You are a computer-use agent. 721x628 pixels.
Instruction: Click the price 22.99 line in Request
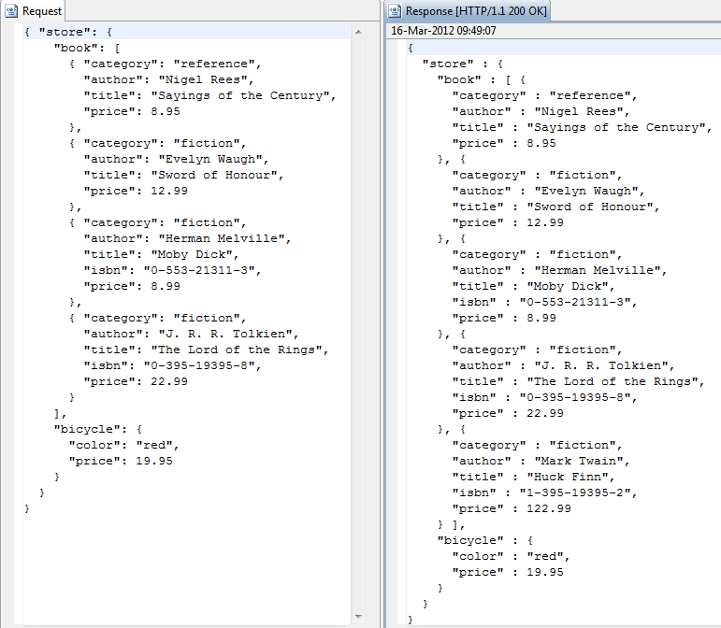[x=136, y=382]
